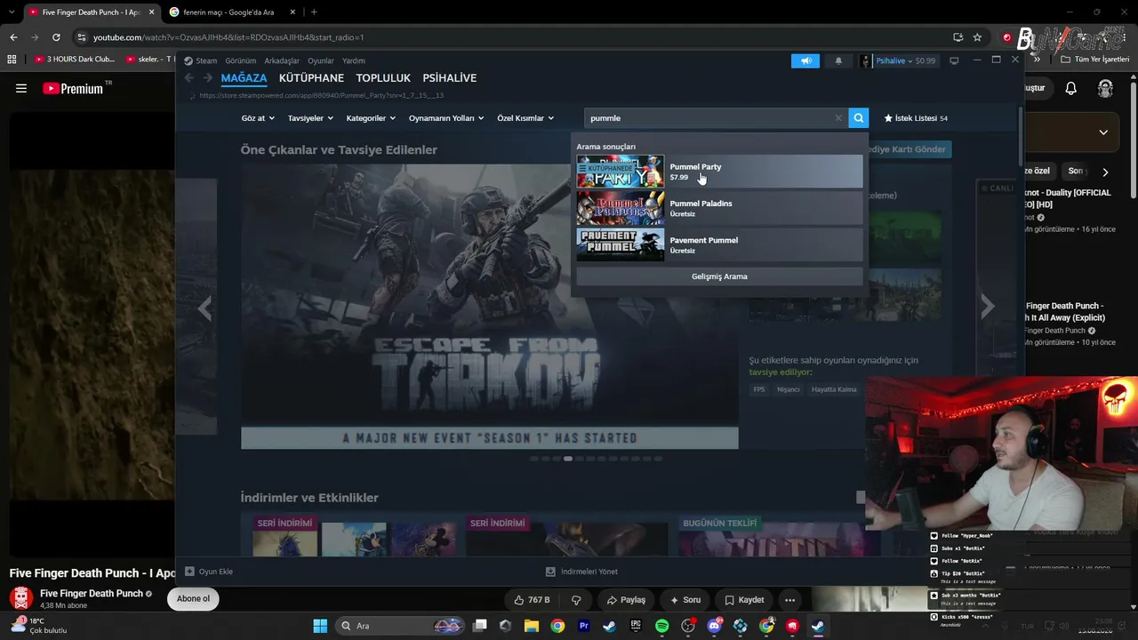This screenshot has height=640, width=1138.
Task: Switch to the TOPLULUK tab
Action: point(383,78)
